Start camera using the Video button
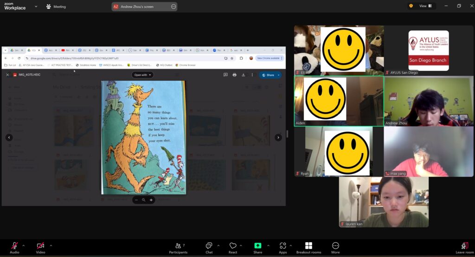 pos(41,248)
